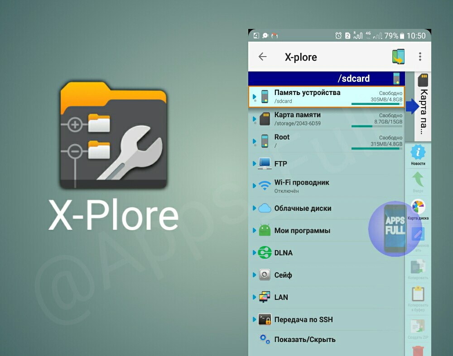This screenshot has height=356, width=453.
Task: Tap the 305MB/4.8GB free space bar
Action: pos(377,104)
